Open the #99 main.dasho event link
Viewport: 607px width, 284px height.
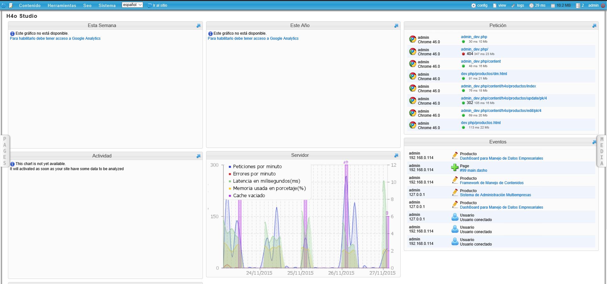click(473, 170)
